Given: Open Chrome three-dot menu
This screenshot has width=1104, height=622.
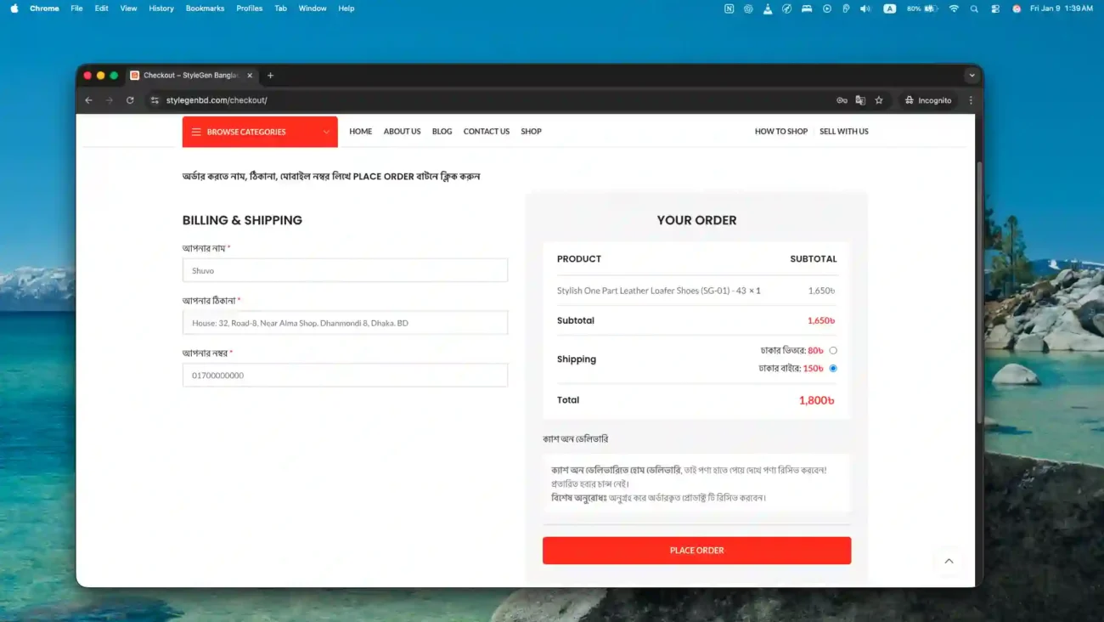Looking at the screenshot, I should pyautogui.click(x=971, y=100).
